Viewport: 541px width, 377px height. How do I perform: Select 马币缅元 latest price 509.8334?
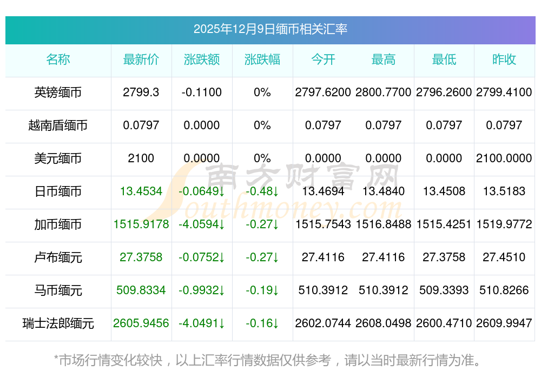click(x=141, y=290)
